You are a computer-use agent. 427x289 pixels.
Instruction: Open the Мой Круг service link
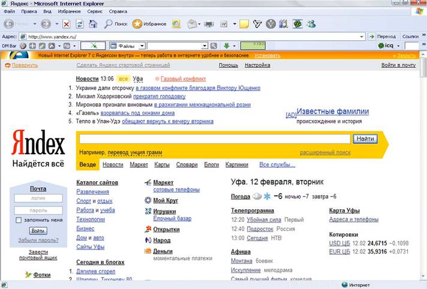[x=166, y=200]
